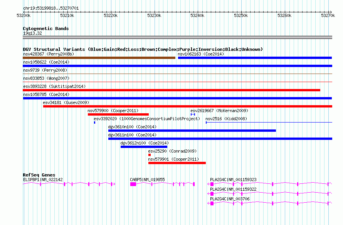Select dgv3611n100 (Coe2014) label

[132, 135]
